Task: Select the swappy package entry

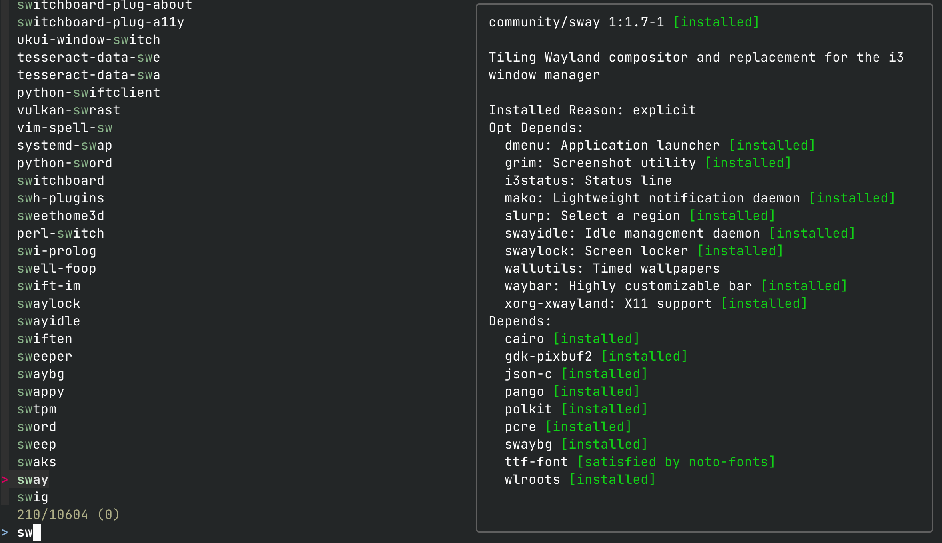Action: pyautogui.click(x=40, y=391)
